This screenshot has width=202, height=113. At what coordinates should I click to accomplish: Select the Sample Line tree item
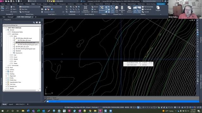(x=13, y=86)
